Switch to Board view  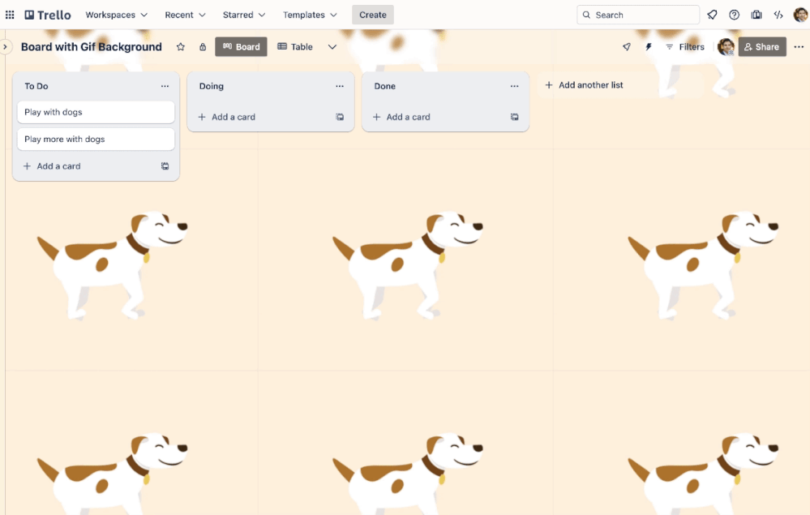[242, 47]
